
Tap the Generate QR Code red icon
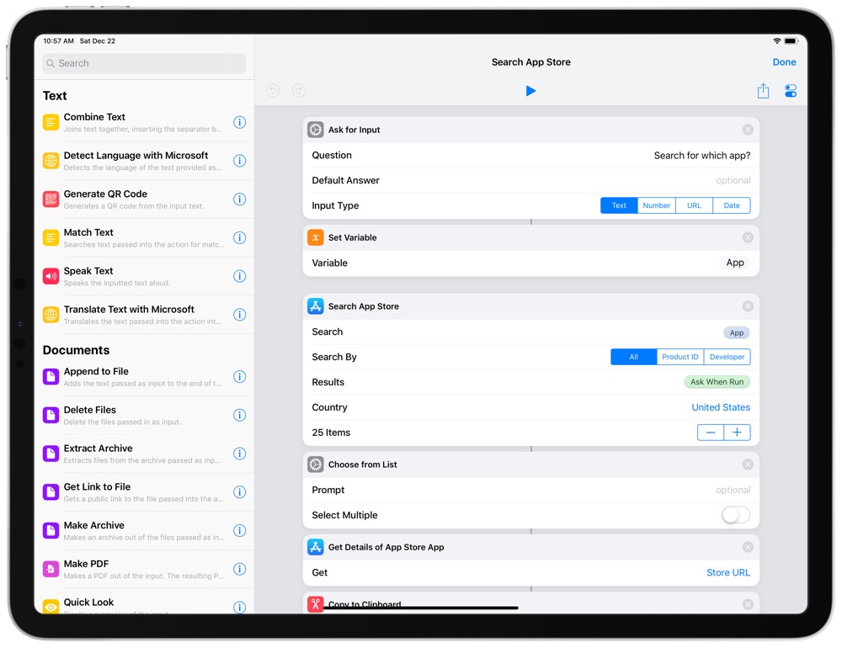point(51,199)
